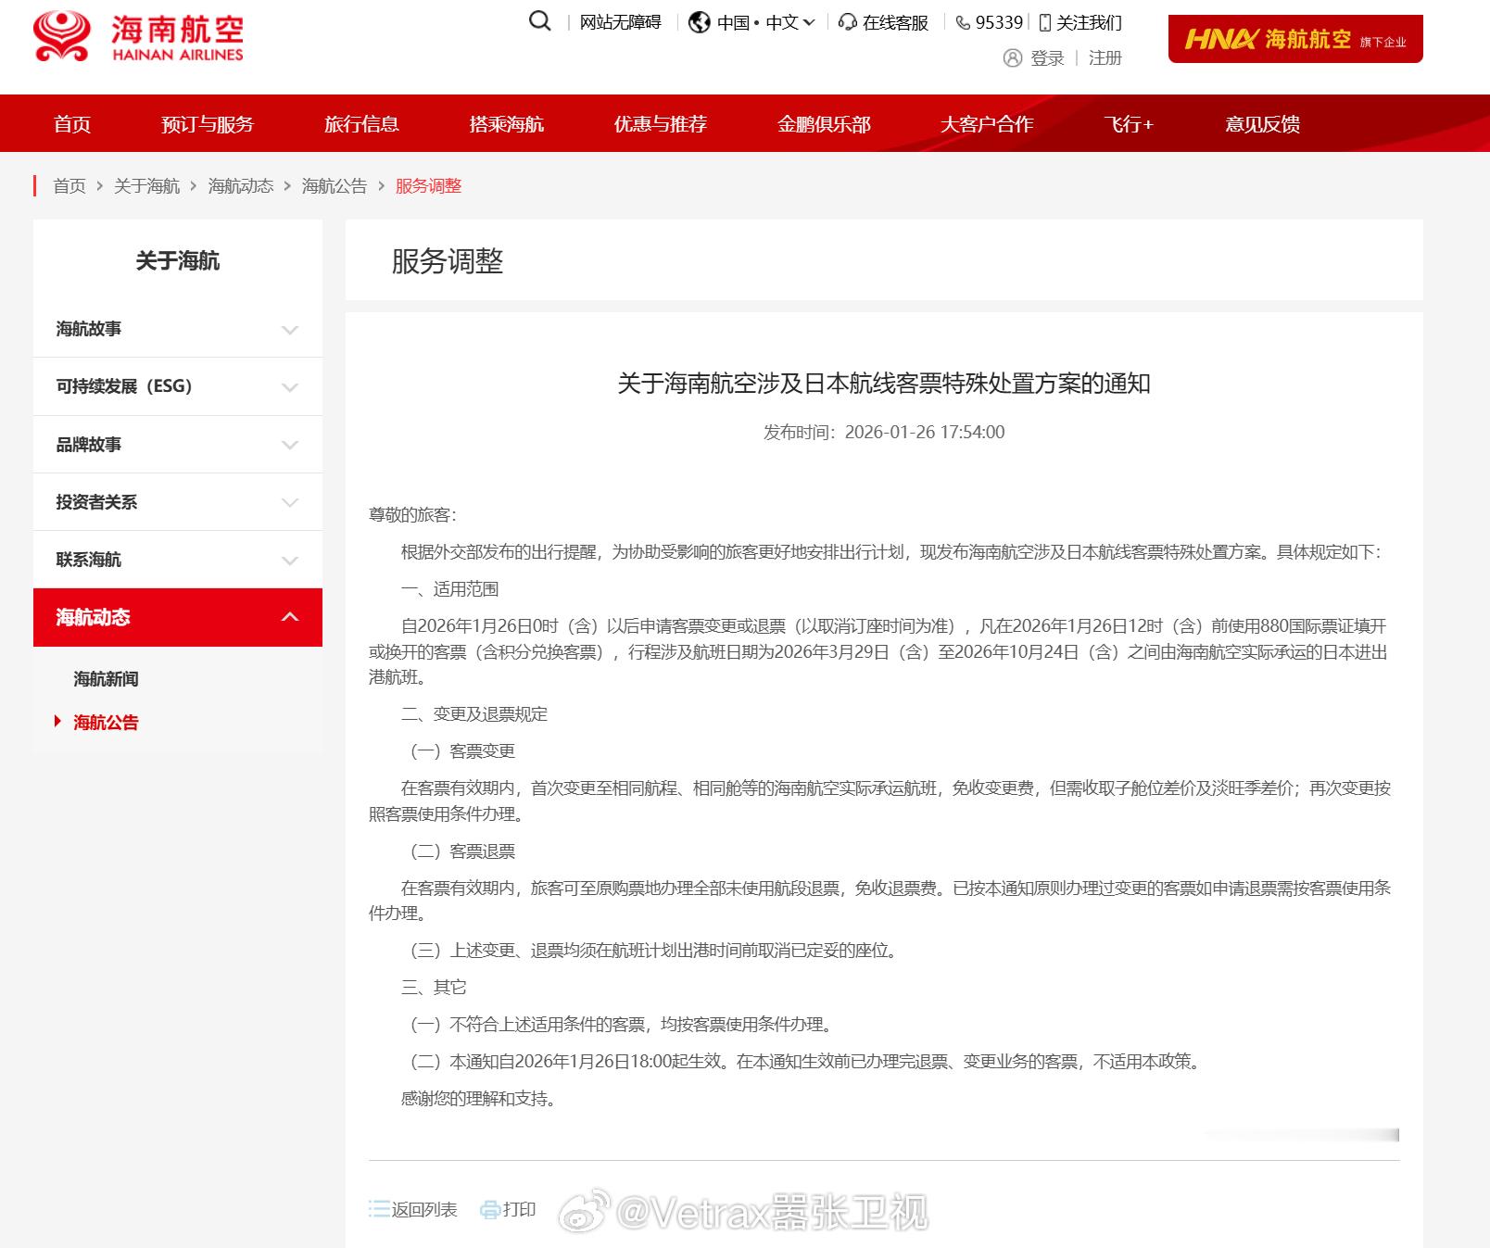Screen dimensions: 1490x1248
Task: Open the 搭乘海航 menu
Action: coord(507,124)
